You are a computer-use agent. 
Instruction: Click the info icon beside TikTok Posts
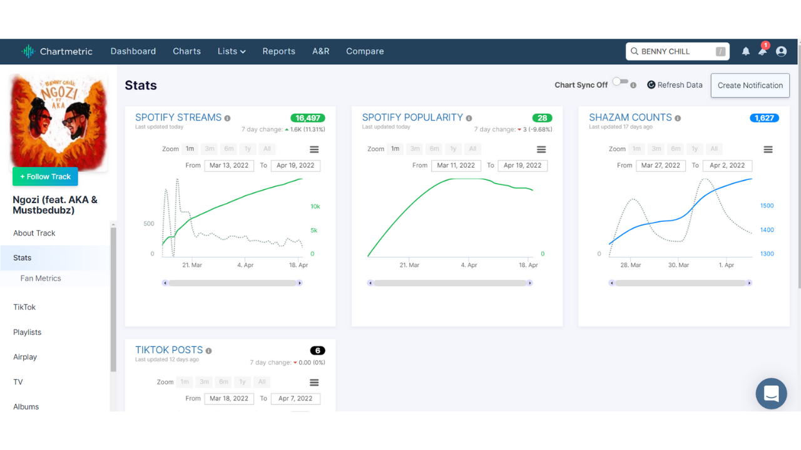click(x=208, y=351)
